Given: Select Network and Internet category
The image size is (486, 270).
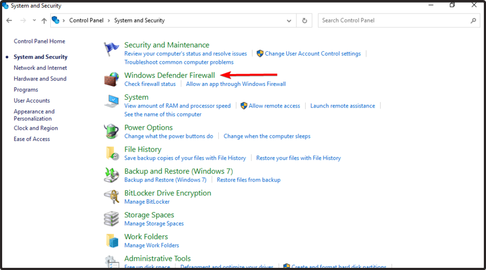Looking at the screenshot, I should [40, 67].
